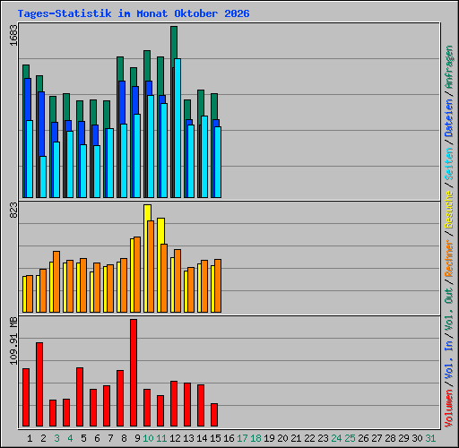Click the green day '17' label
This screenshot has height=448, width=459.
pos(242,438)
